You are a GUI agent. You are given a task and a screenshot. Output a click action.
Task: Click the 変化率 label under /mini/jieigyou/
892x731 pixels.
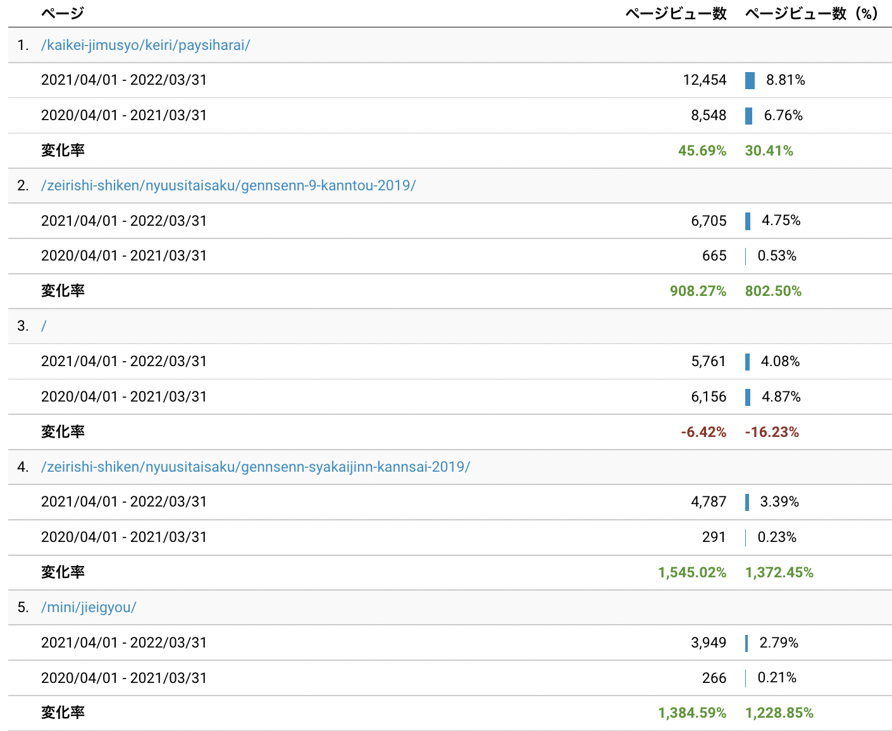point(63,713)
